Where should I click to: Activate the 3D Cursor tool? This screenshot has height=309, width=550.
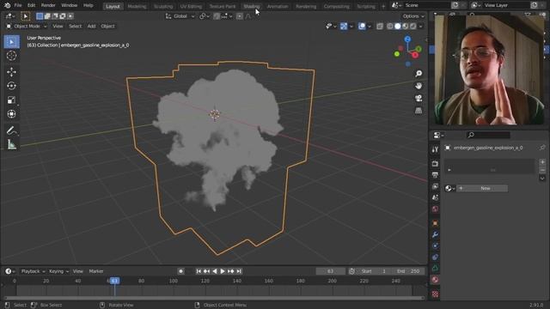(11, 56)
